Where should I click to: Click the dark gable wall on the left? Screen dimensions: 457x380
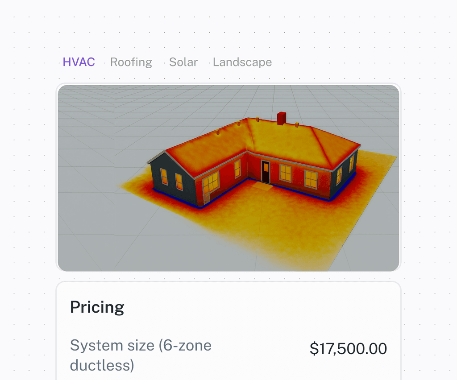[173, 177]
